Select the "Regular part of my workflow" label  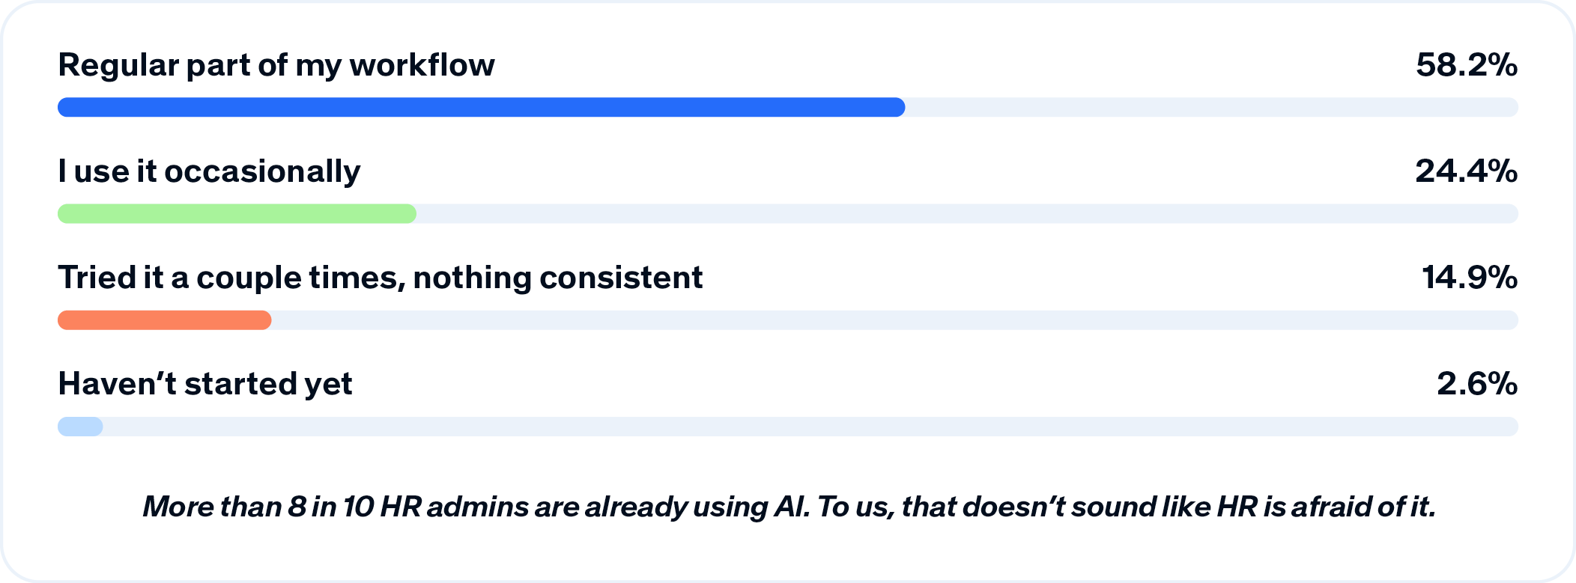click(276, 66)
